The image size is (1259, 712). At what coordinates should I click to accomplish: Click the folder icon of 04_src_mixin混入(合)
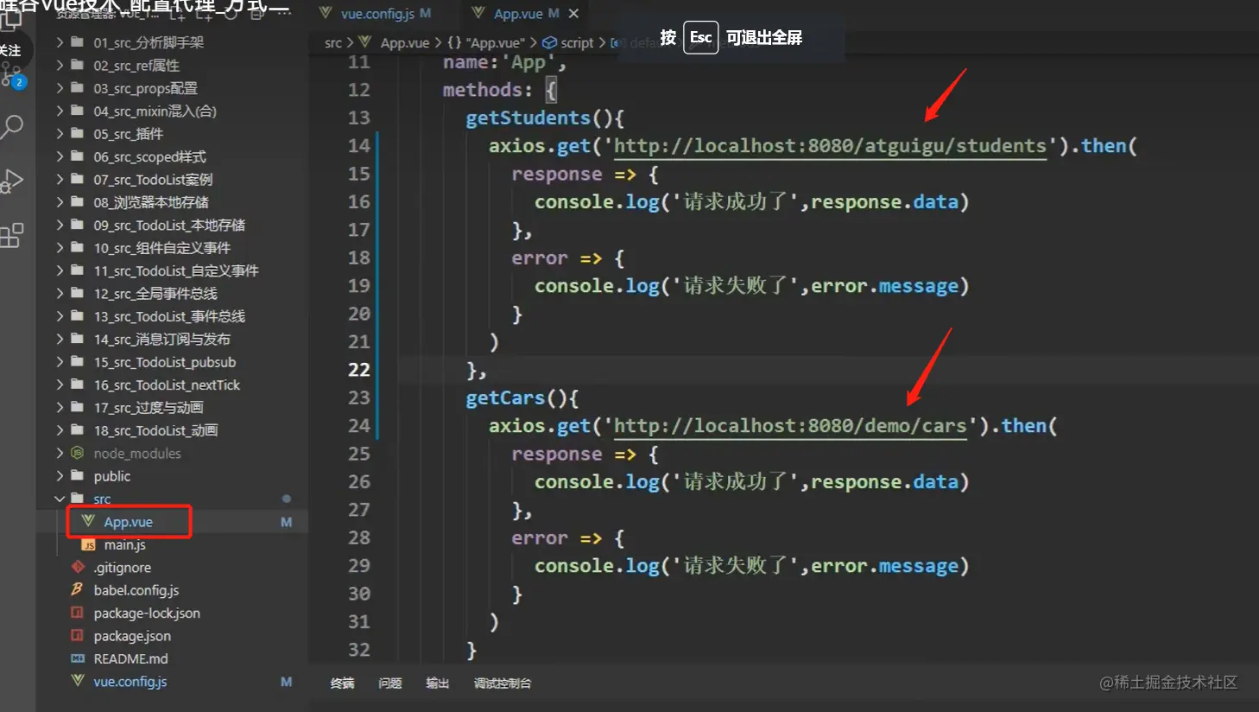tap(78, 111)
